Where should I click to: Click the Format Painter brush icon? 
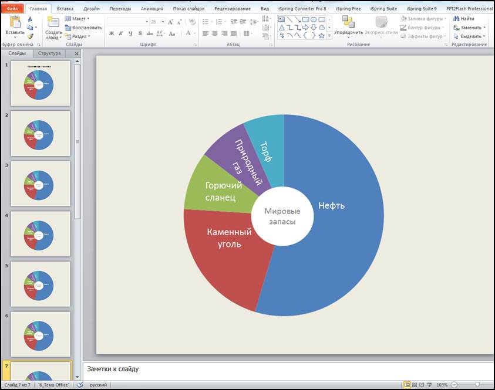30,36
